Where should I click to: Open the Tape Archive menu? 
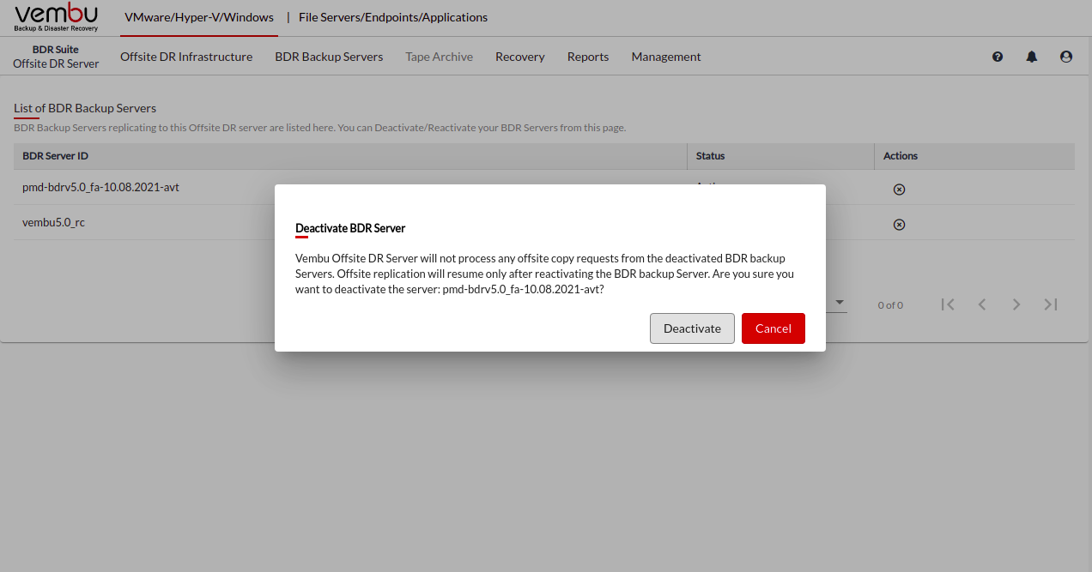click(440, 57)
